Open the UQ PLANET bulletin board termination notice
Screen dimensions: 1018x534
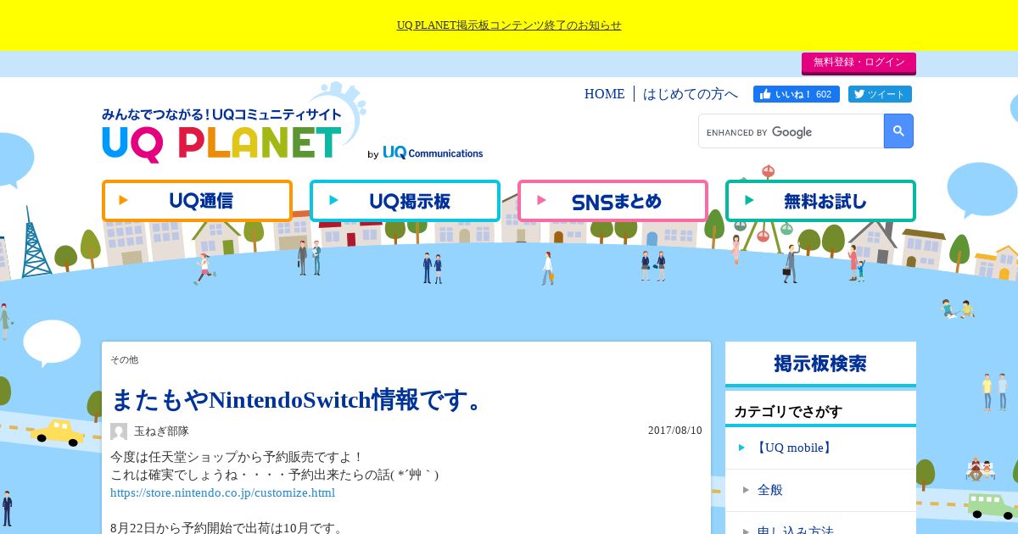click(x=509, y=25)
